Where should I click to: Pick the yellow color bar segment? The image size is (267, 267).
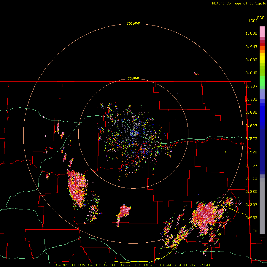[262, 58]
